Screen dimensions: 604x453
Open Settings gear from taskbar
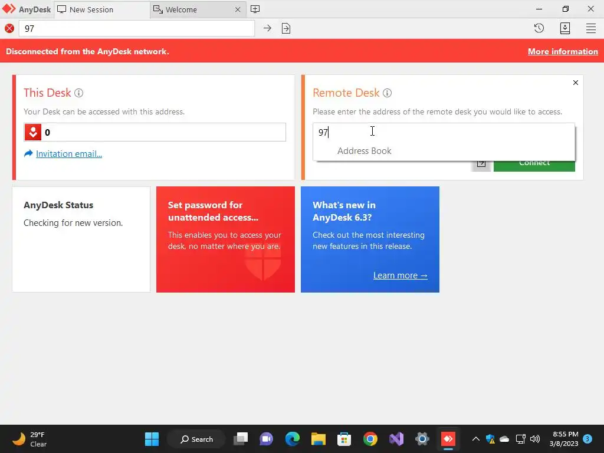pyautogui.click(x=422, y=439)
